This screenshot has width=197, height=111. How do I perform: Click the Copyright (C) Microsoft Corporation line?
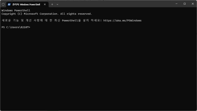pos(47,14)
